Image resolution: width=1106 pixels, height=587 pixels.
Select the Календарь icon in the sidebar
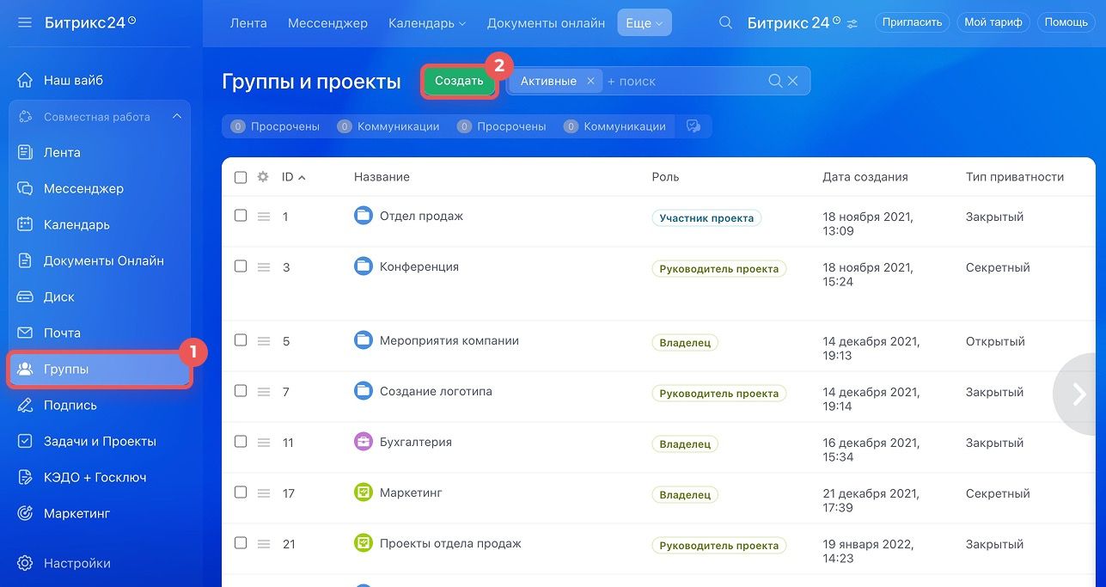pyautogui.click(x=76, y=224)
